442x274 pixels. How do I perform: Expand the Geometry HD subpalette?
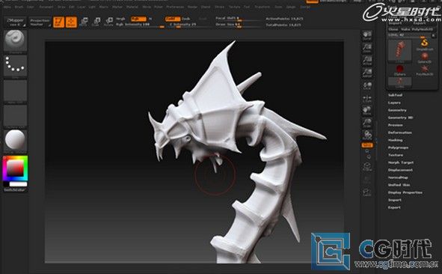pyautogui.click(x=401, y=118)
